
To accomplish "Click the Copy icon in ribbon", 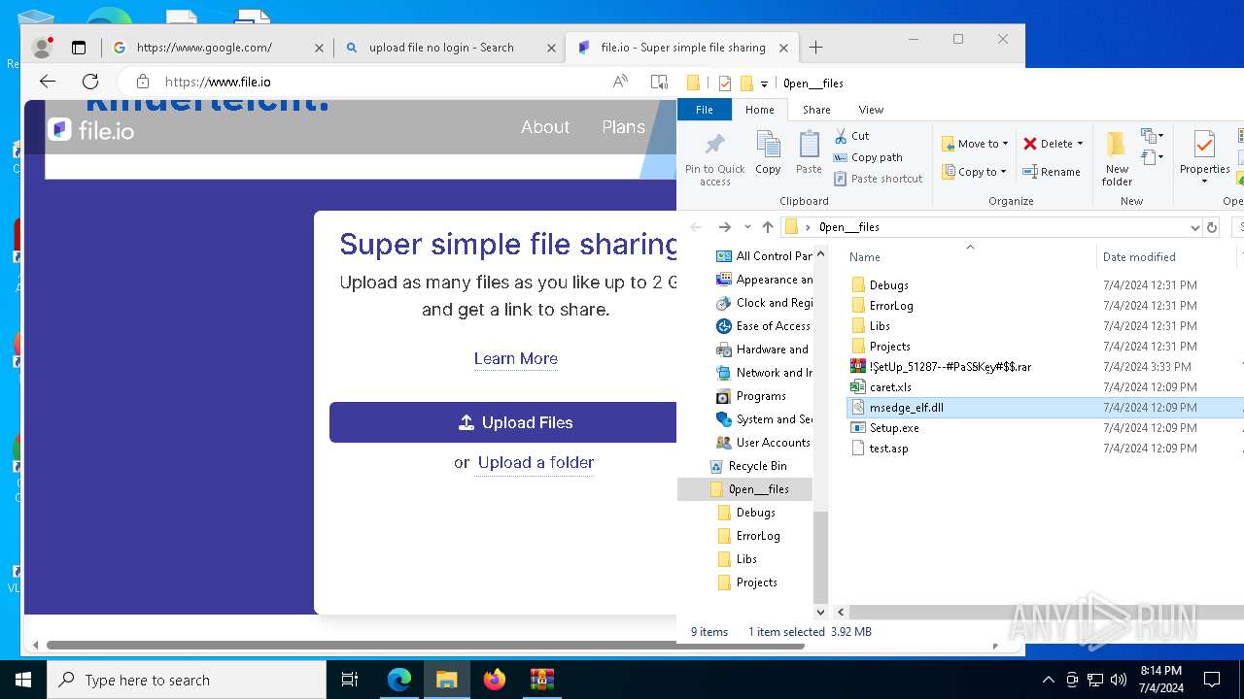I will coord(768,153).
